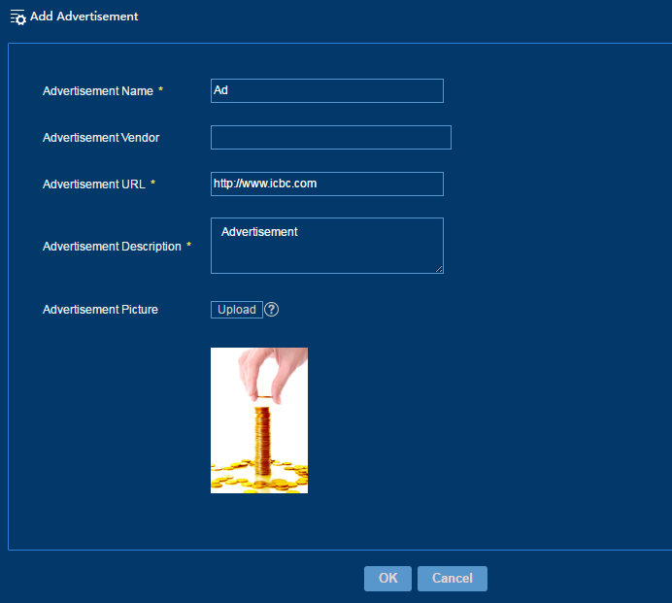Click the 'Advertisement Name' label
The width and height of the screenshot is (672, 603).
tap(98, 91)
